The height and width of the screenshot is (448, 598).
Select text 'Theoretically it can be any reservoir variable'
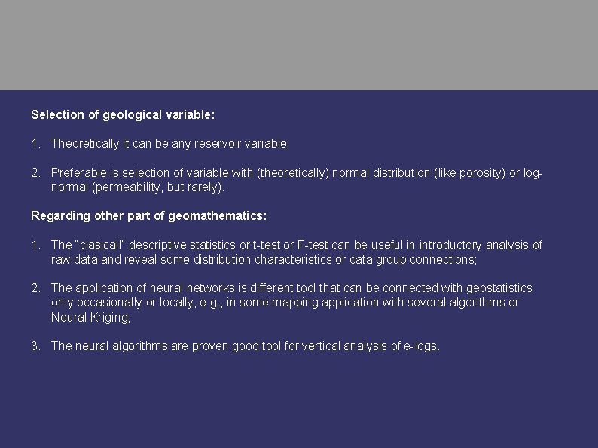(169, 144)
